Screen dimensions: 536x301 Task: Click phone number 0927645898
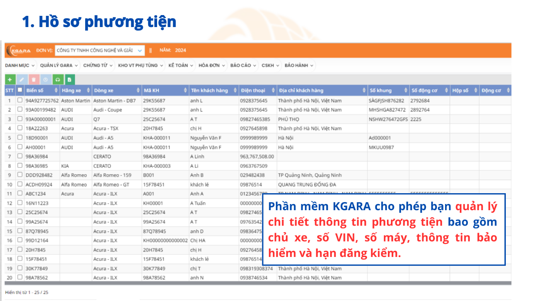coord(254,128)
